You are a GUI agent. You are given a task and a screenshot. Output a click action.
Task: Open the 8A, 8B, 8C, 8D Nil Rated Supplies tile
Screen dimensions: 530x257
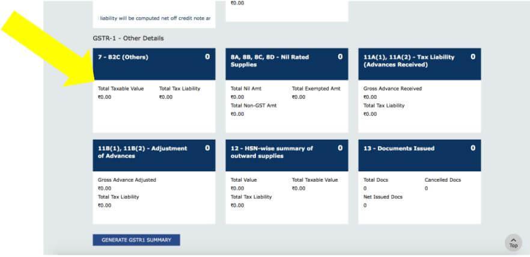tap(287, 64)
